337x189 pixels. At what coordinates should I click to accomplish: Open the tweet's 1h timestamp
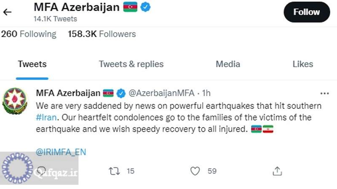coord(206,93)
